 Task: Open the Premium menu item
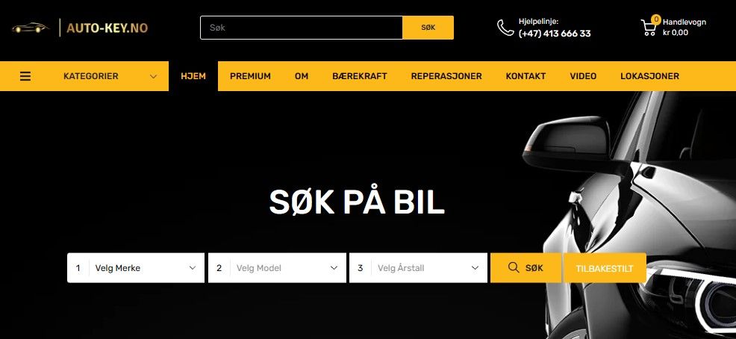(250, 76)
